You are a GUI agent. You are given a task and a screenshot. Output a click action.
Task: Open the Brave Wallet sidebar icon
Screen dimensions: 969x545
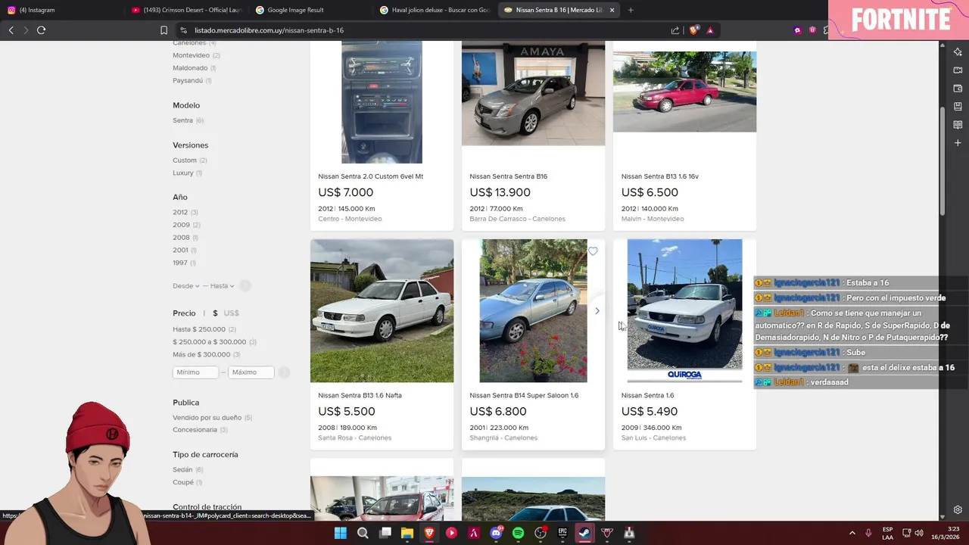point(958,88)
